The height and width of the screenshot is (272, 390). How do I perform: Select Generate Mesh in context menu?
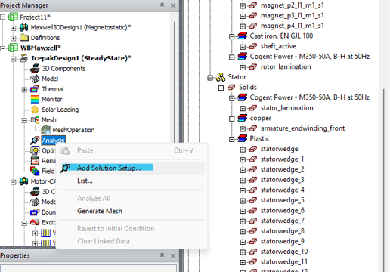pyautogui.click(x=100, y=211)
